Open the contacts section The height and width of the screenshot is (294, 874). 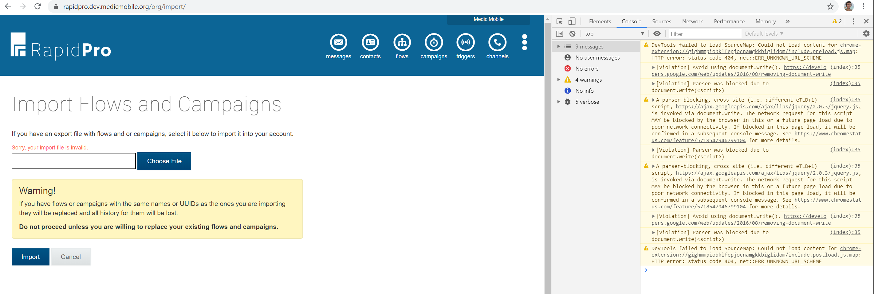[x=370, y=46]
